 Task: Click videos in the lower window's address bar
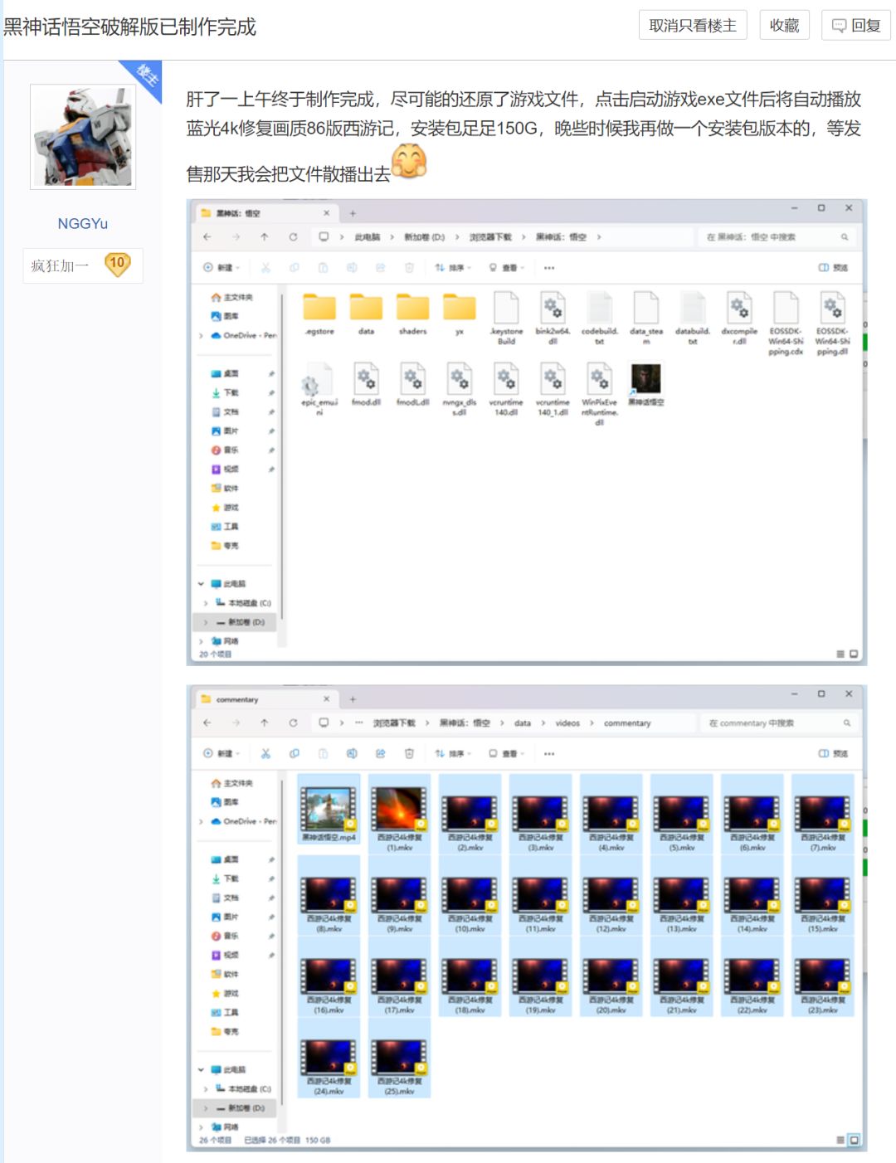tap(567, 723)
